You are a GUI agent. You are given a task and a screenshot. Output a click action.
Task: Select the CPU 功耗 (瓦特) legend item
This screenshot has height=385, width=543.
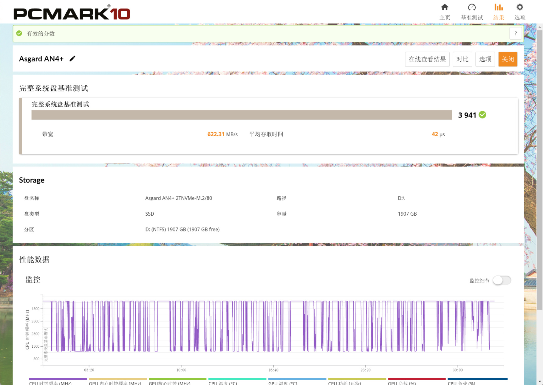click(x=357, y=382)
